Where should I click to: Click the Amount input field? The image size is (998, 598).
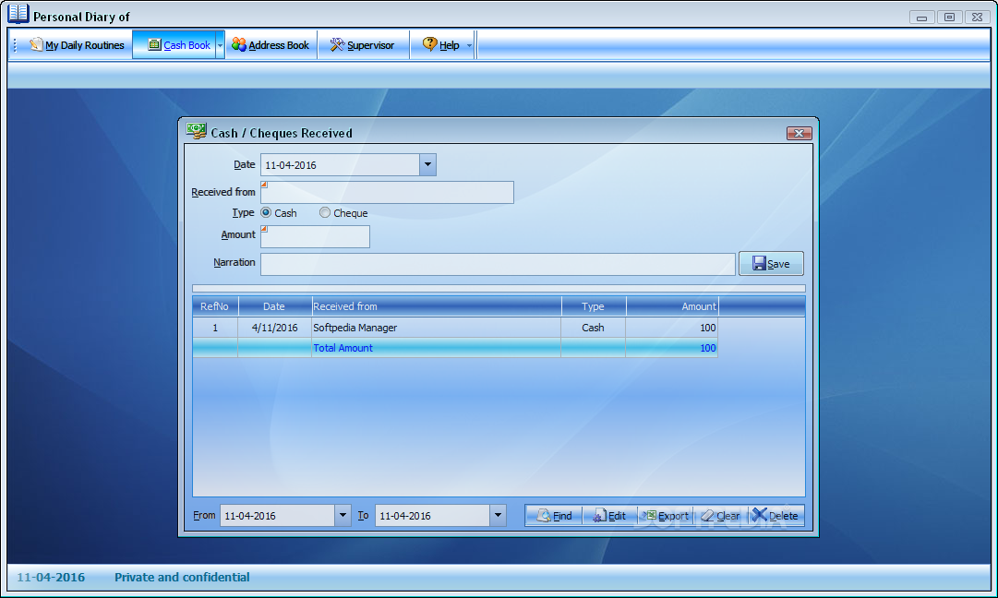click(x=315, y=236)
